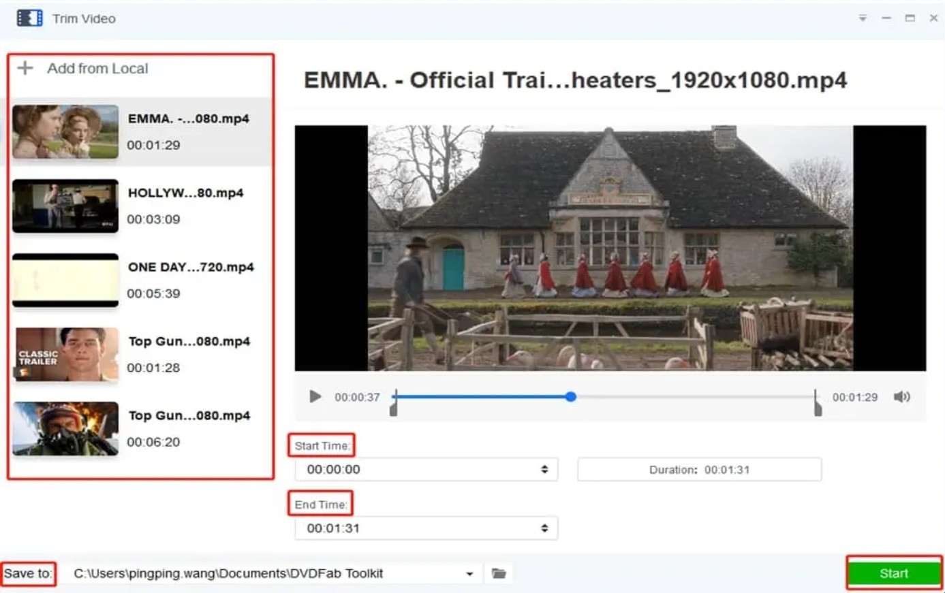Click the Add from Local label
Image resolution: width=945 pixels, height=593 pixels.
pyautogui.click(x=97, y=68)
